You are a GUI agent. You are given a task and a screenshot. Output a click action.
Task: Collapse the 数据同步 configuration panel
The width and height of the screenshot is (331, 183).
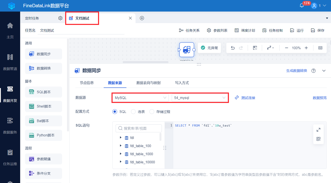(x=324, y=71)
